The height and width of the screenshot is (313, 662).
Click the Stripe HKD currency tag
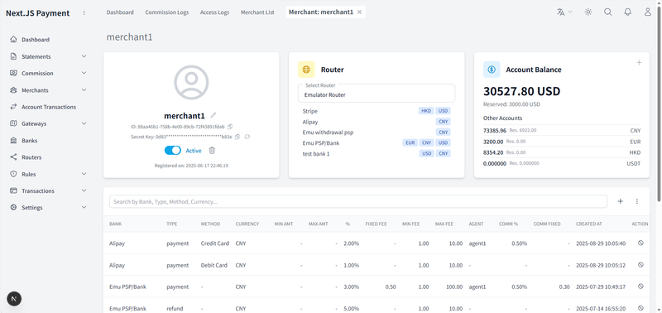pos(426,111)
